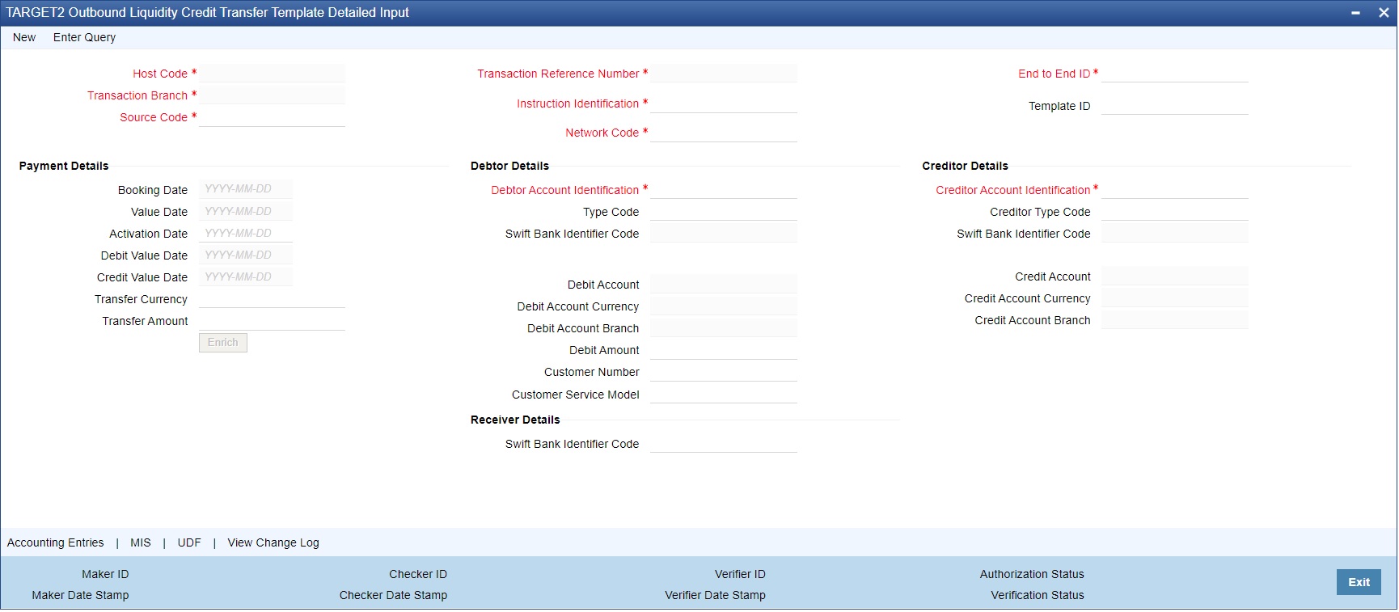Click the Debtor Account Identification field

pos(724,190)
